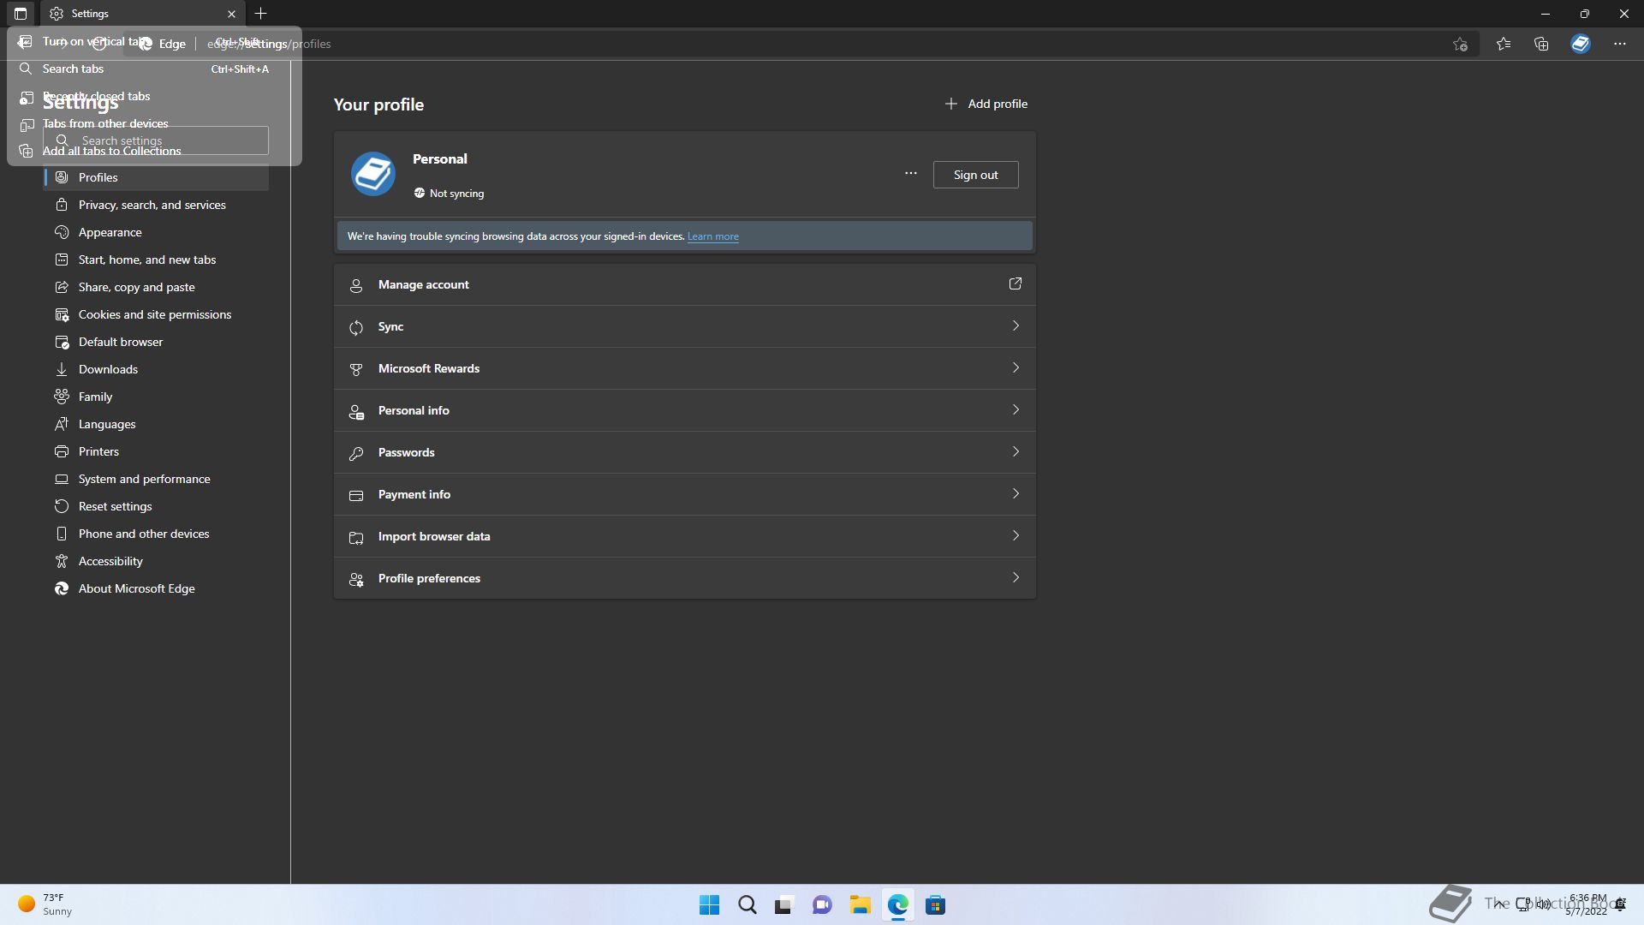The image size is (1644, 925).
Task: Open the tab actions menu icon
Action: [21, 14]
